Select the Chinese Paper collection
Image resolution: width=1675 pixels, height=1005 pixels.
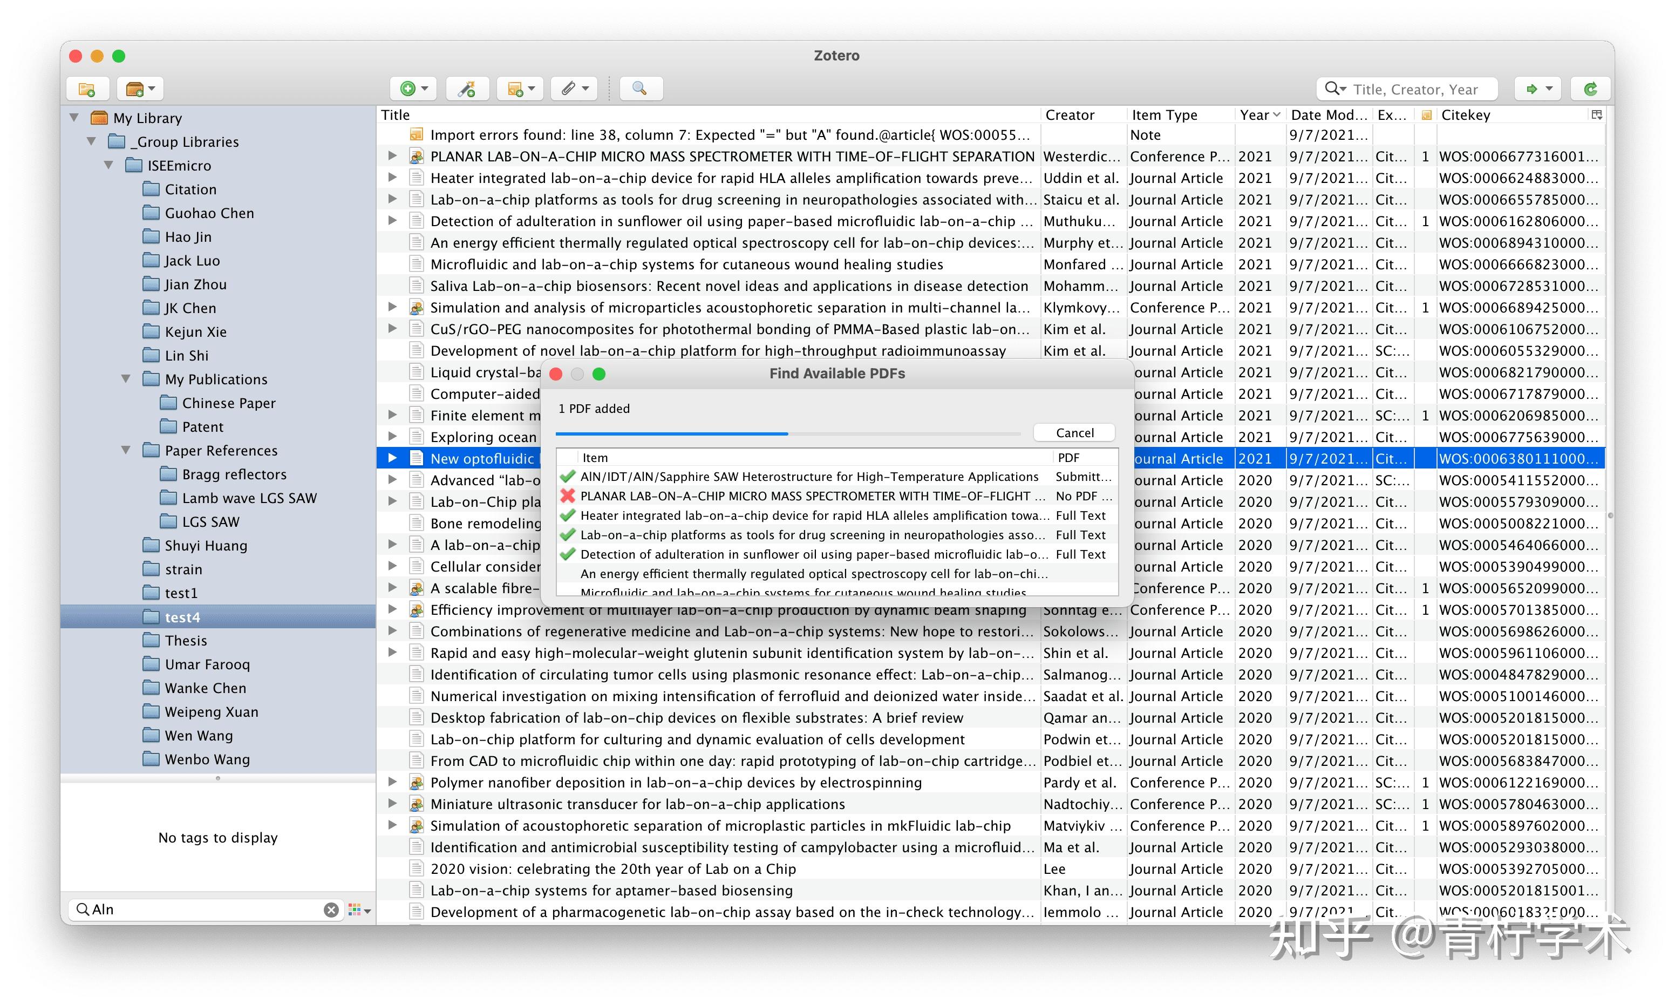(x=228, y=403)
